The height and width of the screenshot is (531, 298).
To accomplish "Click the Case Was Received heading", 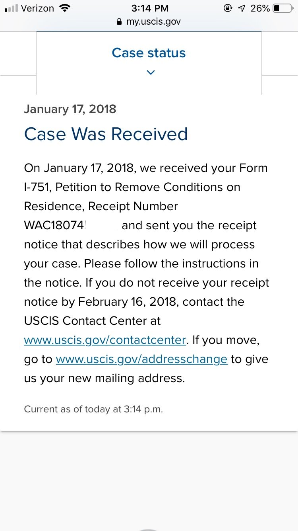I will (106, 134).
